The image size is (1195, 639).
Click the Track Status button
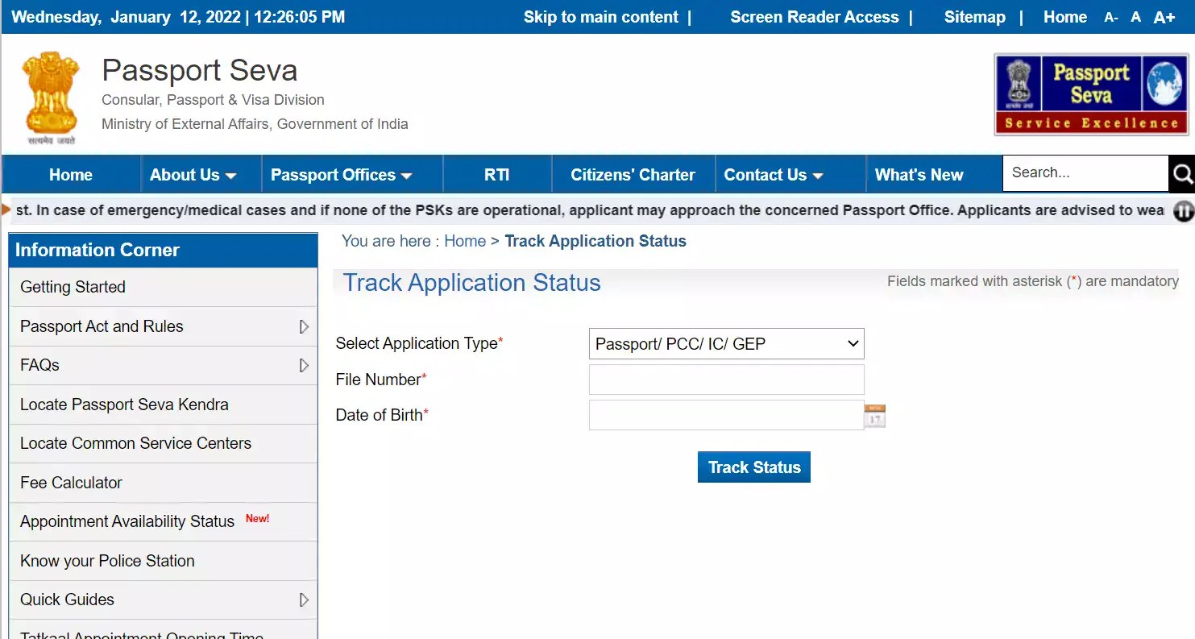point(753,467)
